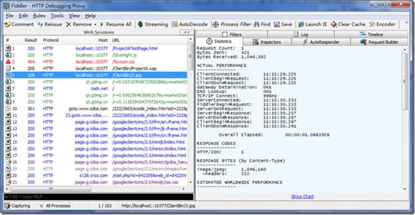Image resolution: width=415 pixels, height=215 pixels.
Task: Click the Capturing status bar icon
Action: 7,206
